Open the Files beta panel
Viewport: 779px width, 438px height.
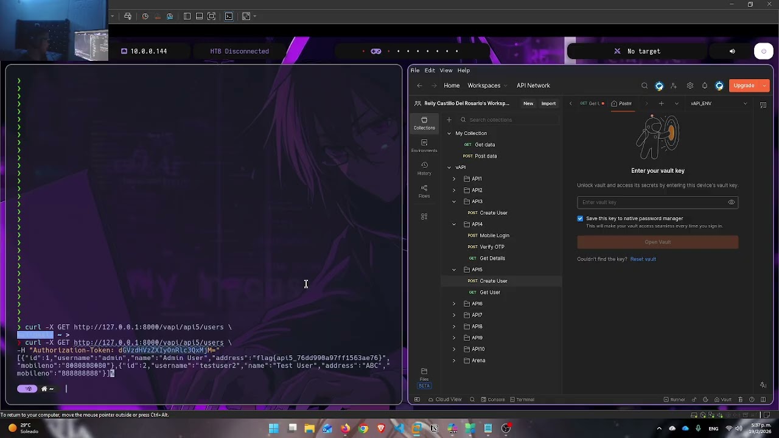[424, 377]
